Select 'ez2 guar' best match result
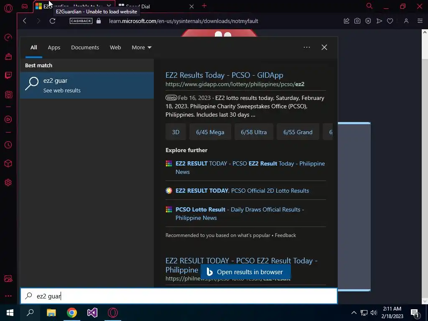 pyautogui.click(x=87, y=85)
